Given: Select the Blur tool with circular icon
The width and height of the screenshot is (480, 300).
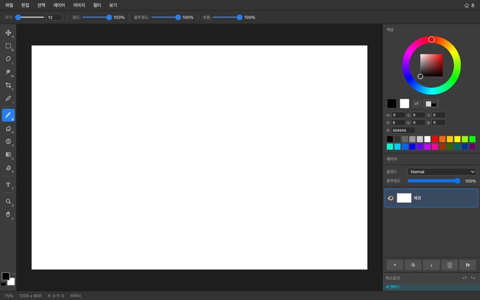Looking at the screenshot, I should click(8, 142).
